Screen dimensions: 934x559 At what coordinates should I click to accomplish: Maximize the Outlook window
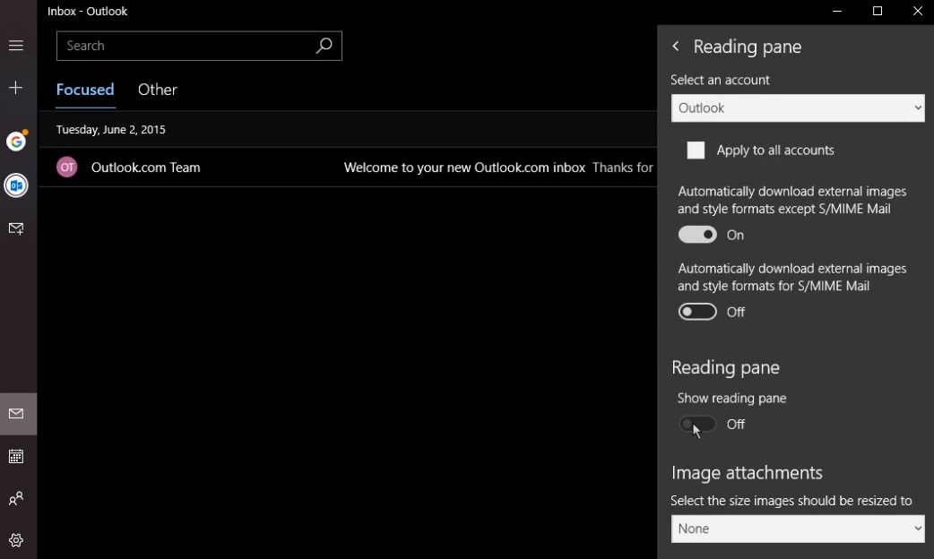pyautogui.click(x=878, y=12)
